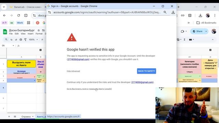Click the Share button in Sheets

197,31
